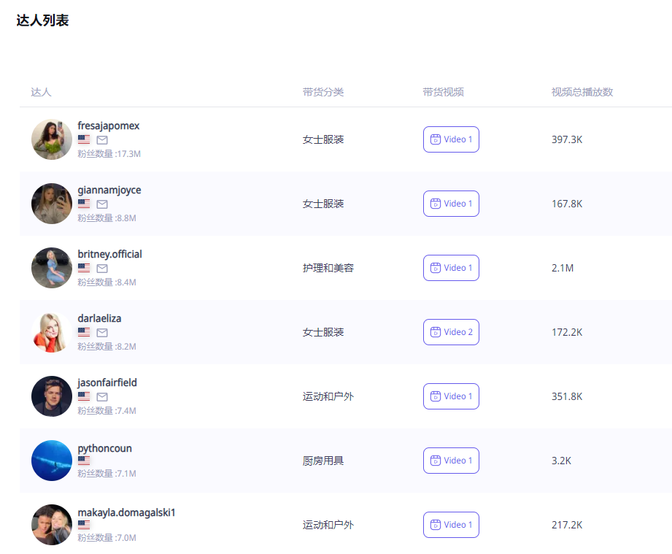Screen dimensions: 672x554
Task: Click the 带货分类 column header
Action: click(x=323, y=92)
